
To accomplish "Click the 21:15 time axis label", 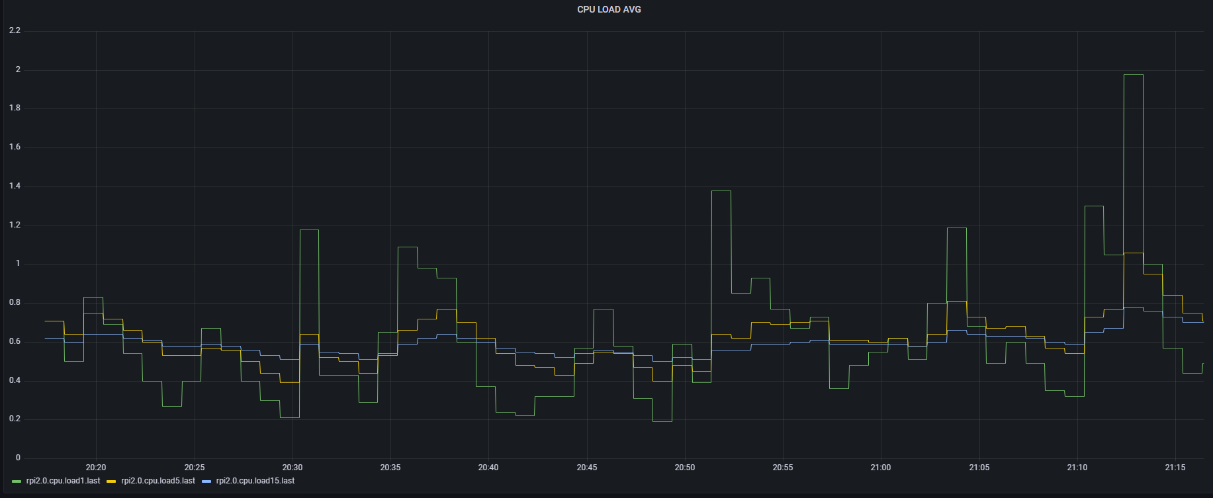I will click(x=1175, y=468).
